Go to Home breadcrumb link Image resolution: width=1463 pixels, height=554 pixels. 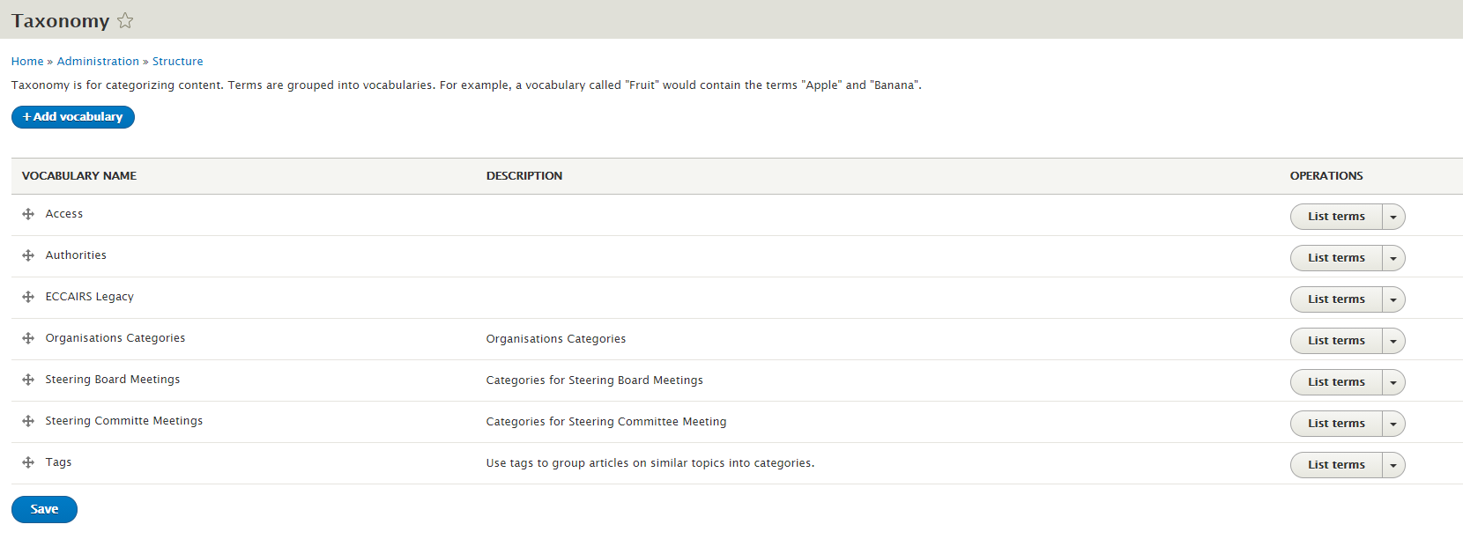(x=27, y=62)
